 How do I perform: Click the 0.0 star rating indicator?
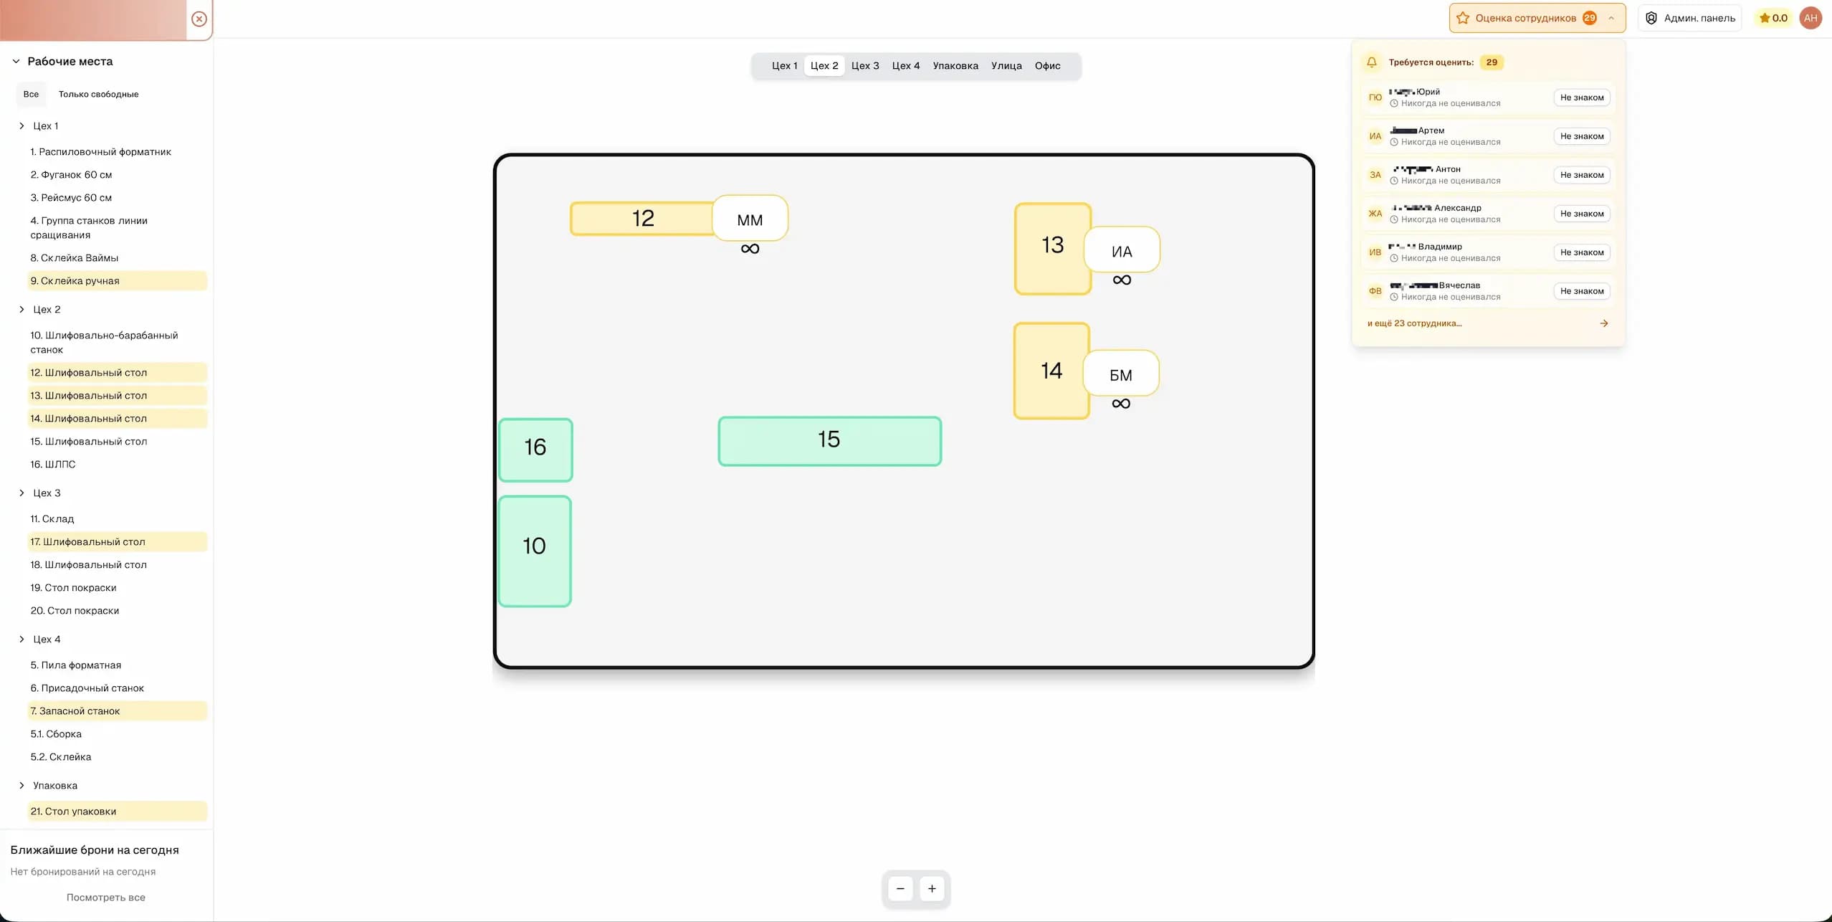(x=1772, y=18)
